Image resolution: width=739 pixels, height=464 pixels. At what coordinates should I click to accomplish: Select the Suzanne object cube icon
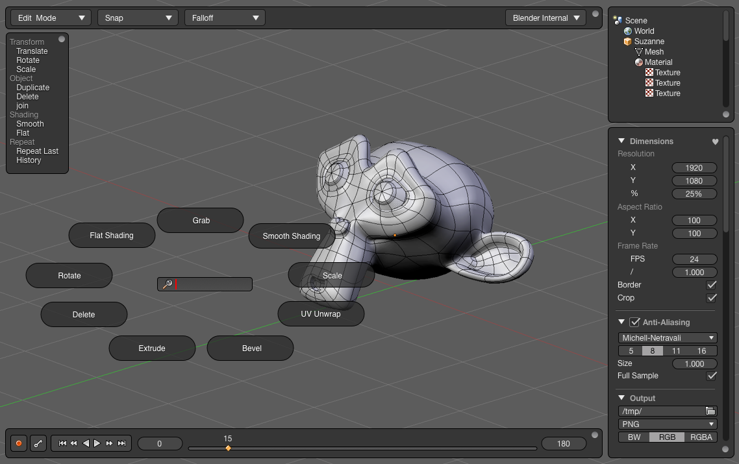[x=627, y=41]
